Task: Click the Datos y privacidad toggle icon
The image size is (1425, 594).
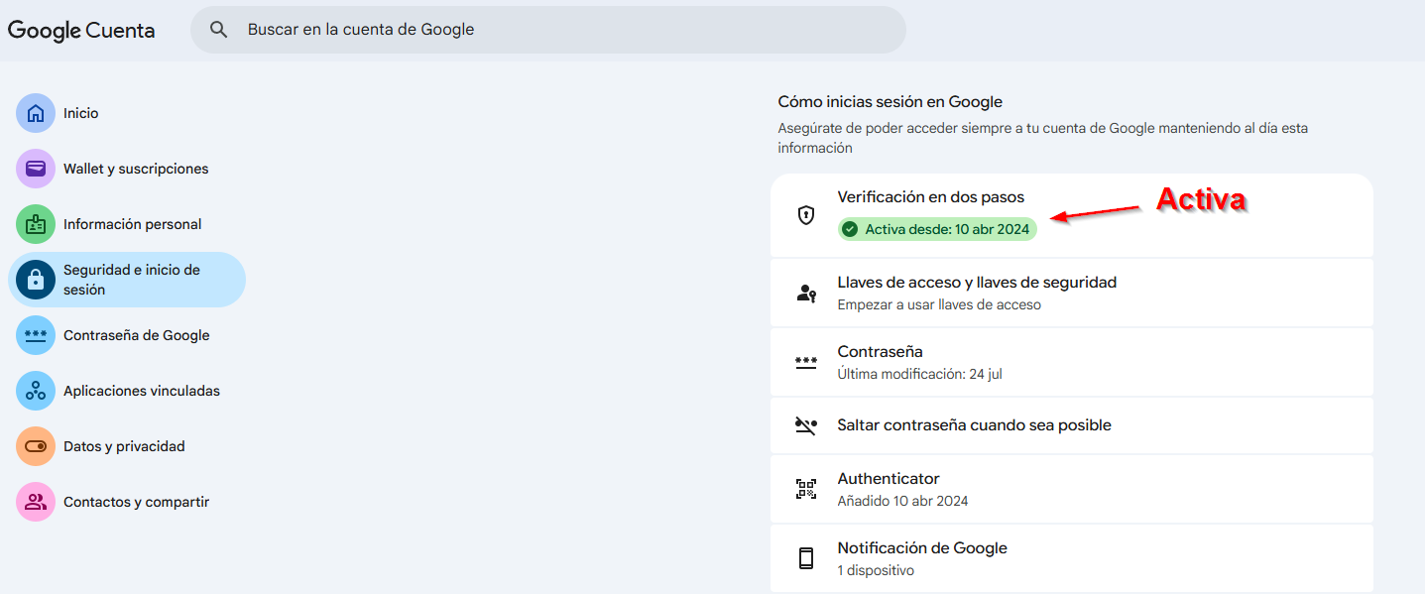Action: (x=36, y=446)
